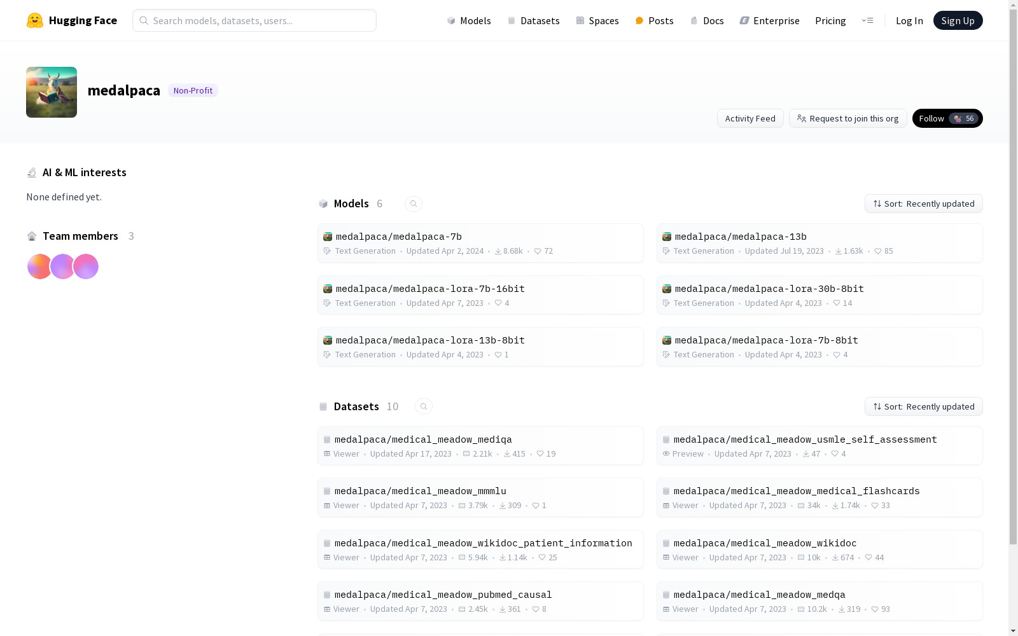This screenshot has height=636, width=1018.
Task: Go to Models in top navigation
Action: point(469,20)
